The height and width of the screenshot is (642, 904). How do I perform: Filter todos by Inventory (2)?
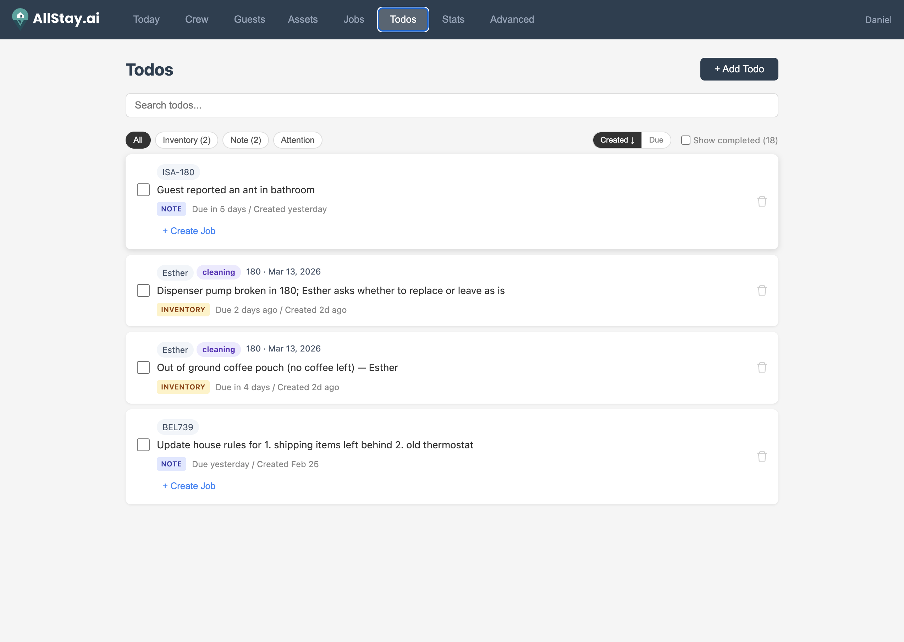click(186, 140)
